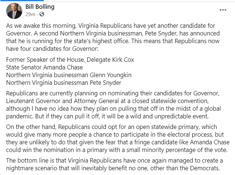Click the line starting 'The bottom line is'
235x175 pixels.
(115, 161)
